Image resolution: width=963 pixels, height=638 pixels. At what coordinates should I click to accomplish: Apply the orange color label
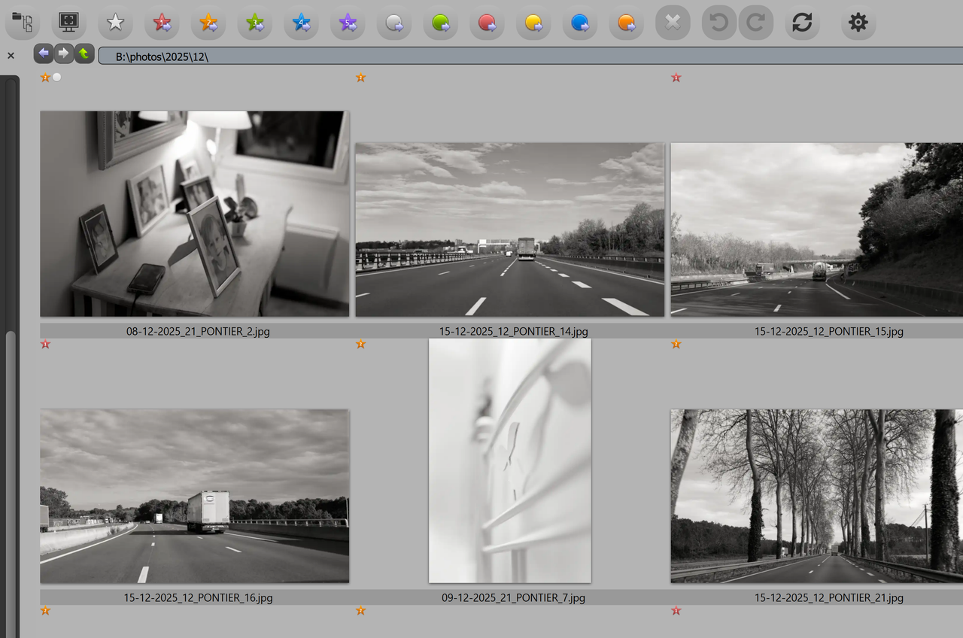pos(627,23)
